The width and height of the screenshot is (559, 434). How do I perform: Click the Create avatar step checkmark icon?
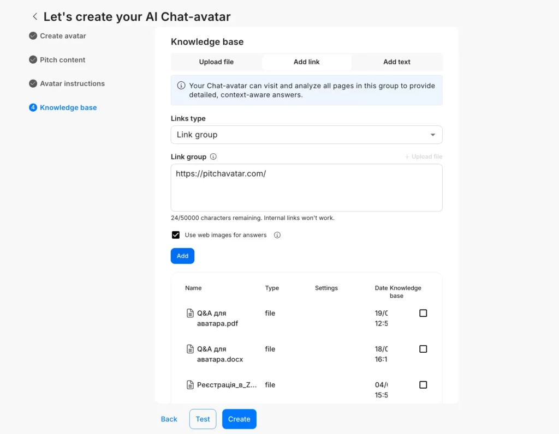[x=33, y=36]
